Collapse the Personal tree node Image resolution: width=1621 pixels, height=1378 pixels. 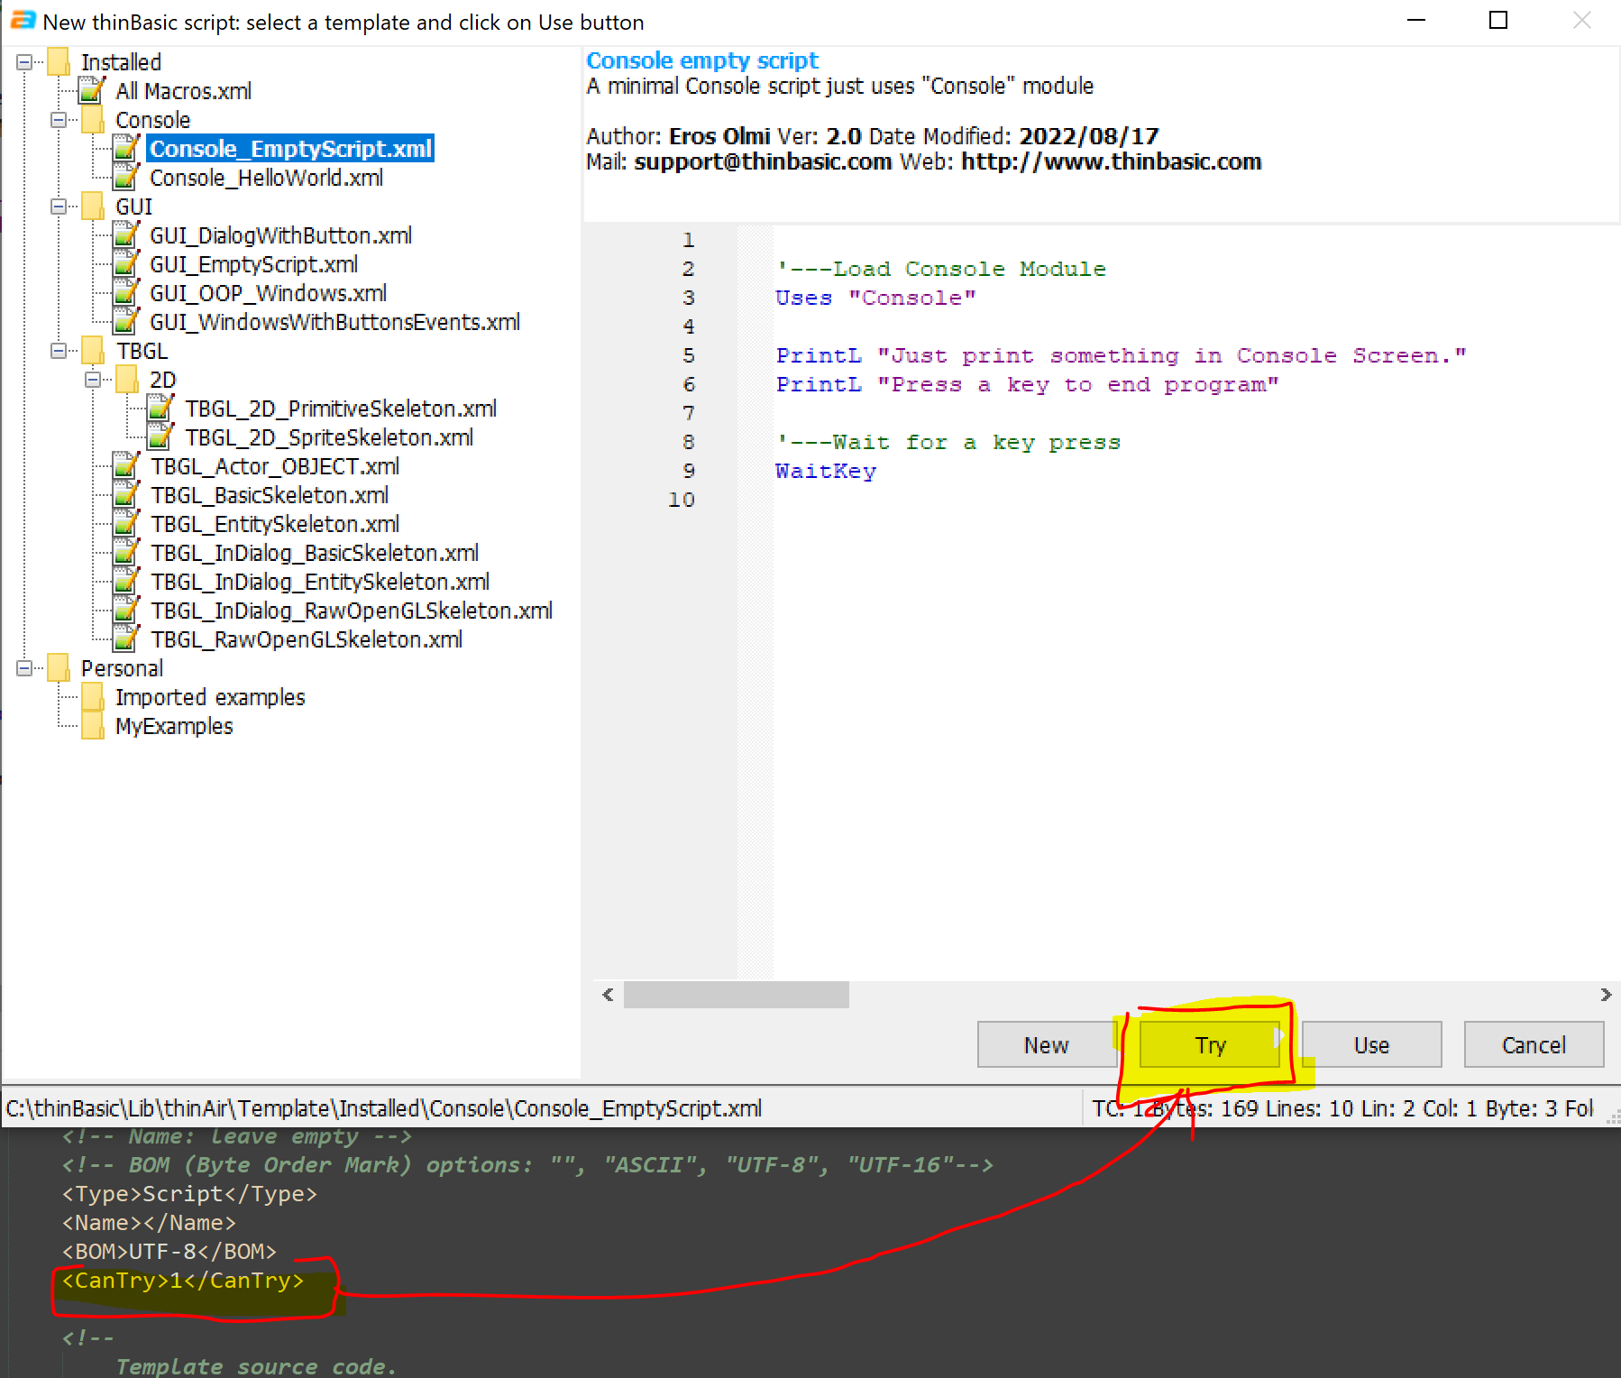tap(24, 668)
